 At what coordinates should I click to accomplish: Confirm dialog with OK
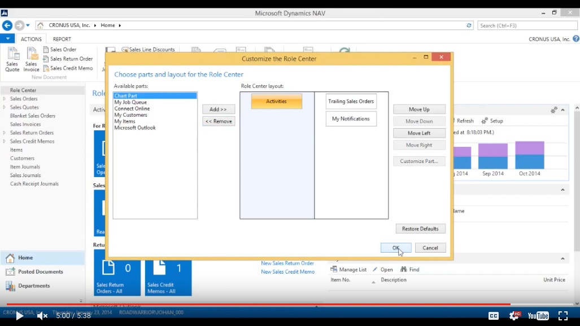(x=396, y=248)
